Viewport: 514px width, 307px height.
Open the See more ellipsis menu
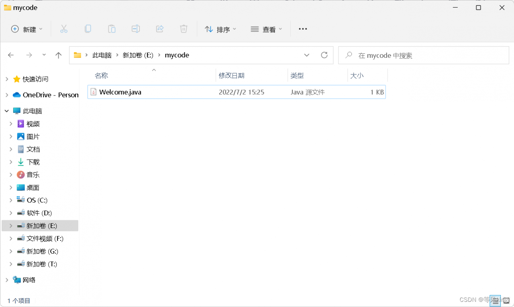click(303, 29)
